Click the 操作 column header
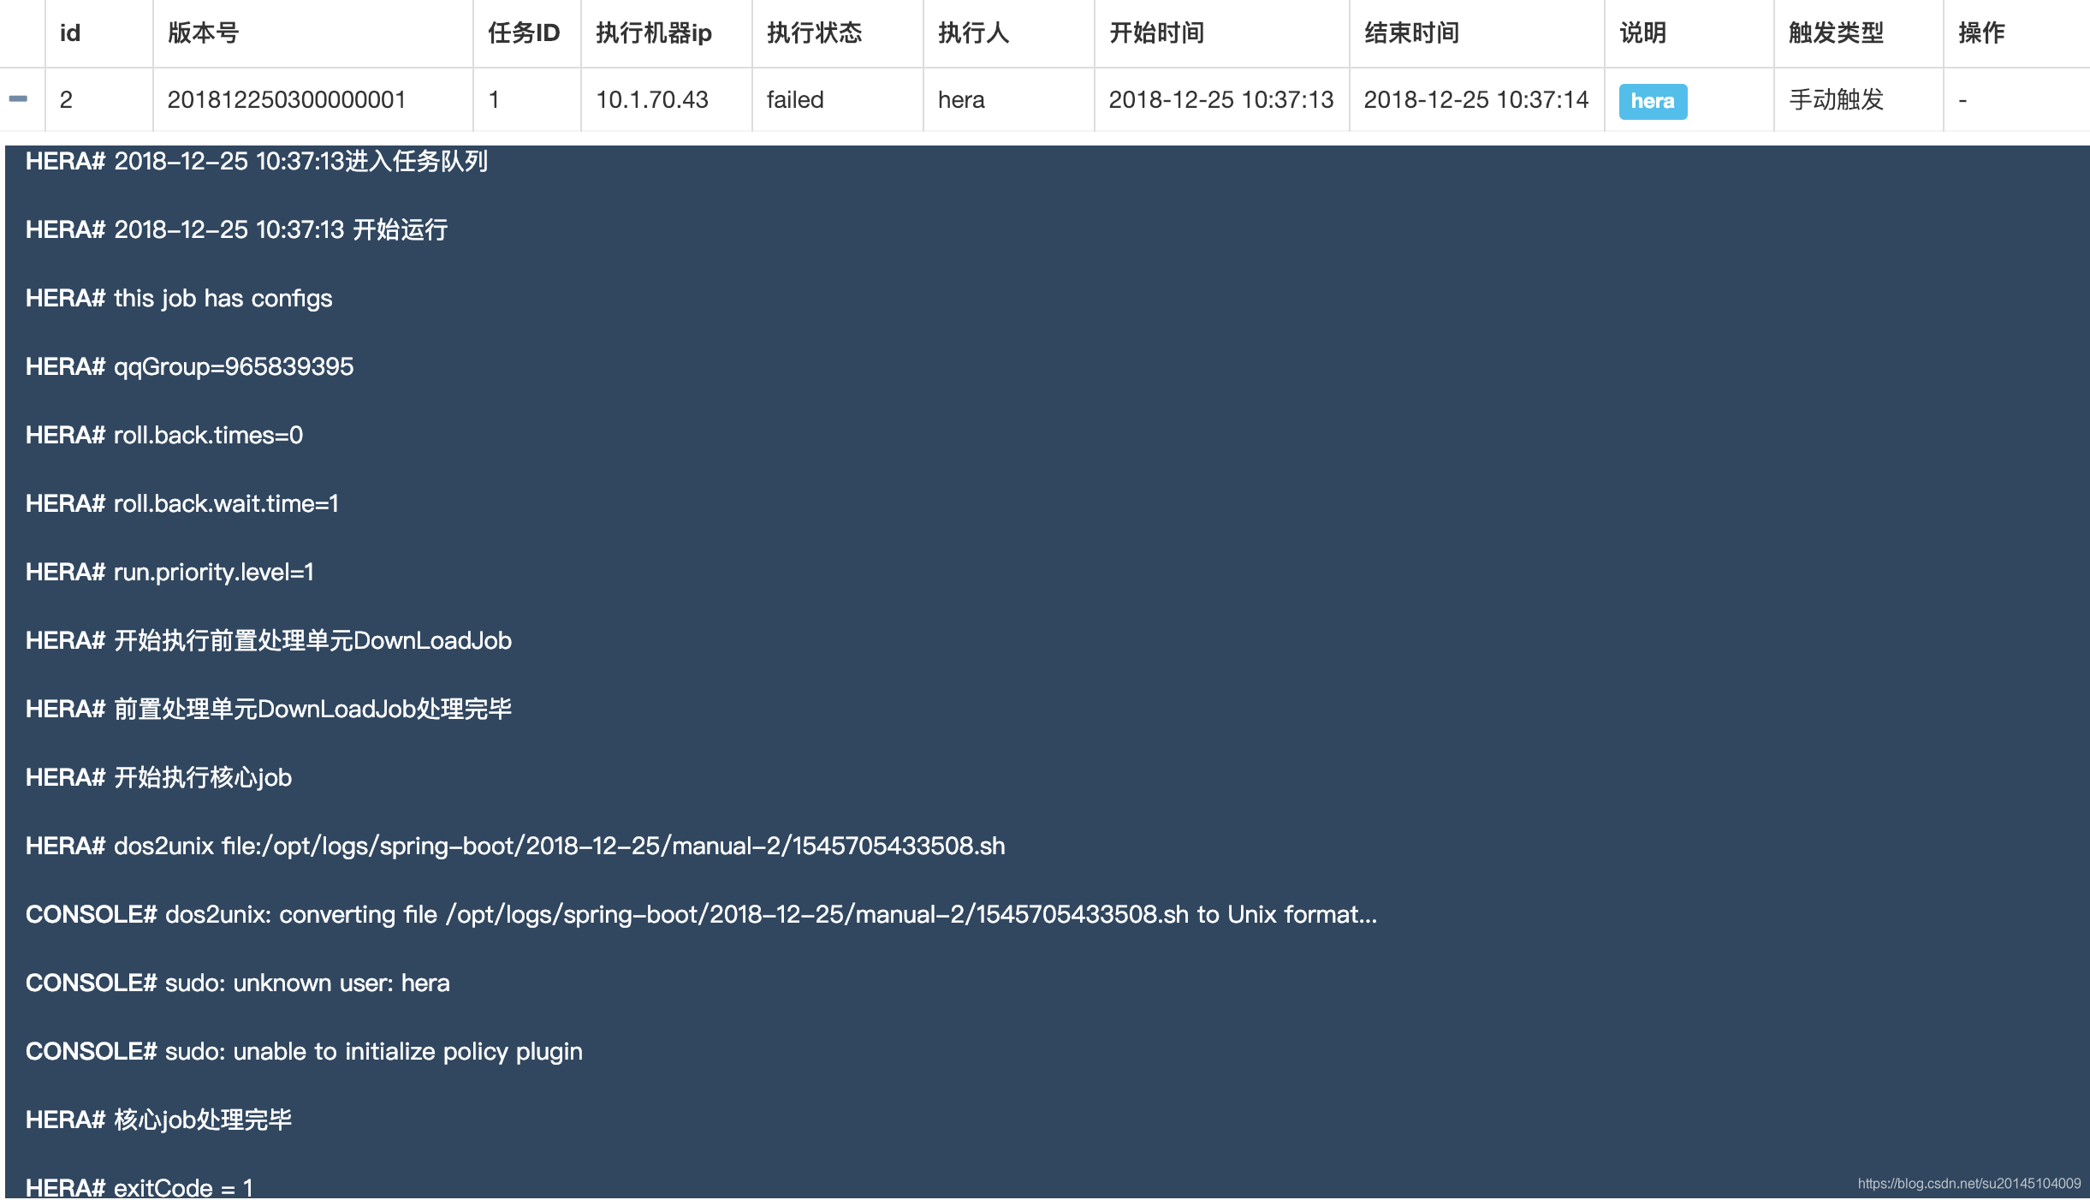Viewport: 2090px width, 1200px height. click(x=1981, y=33)
